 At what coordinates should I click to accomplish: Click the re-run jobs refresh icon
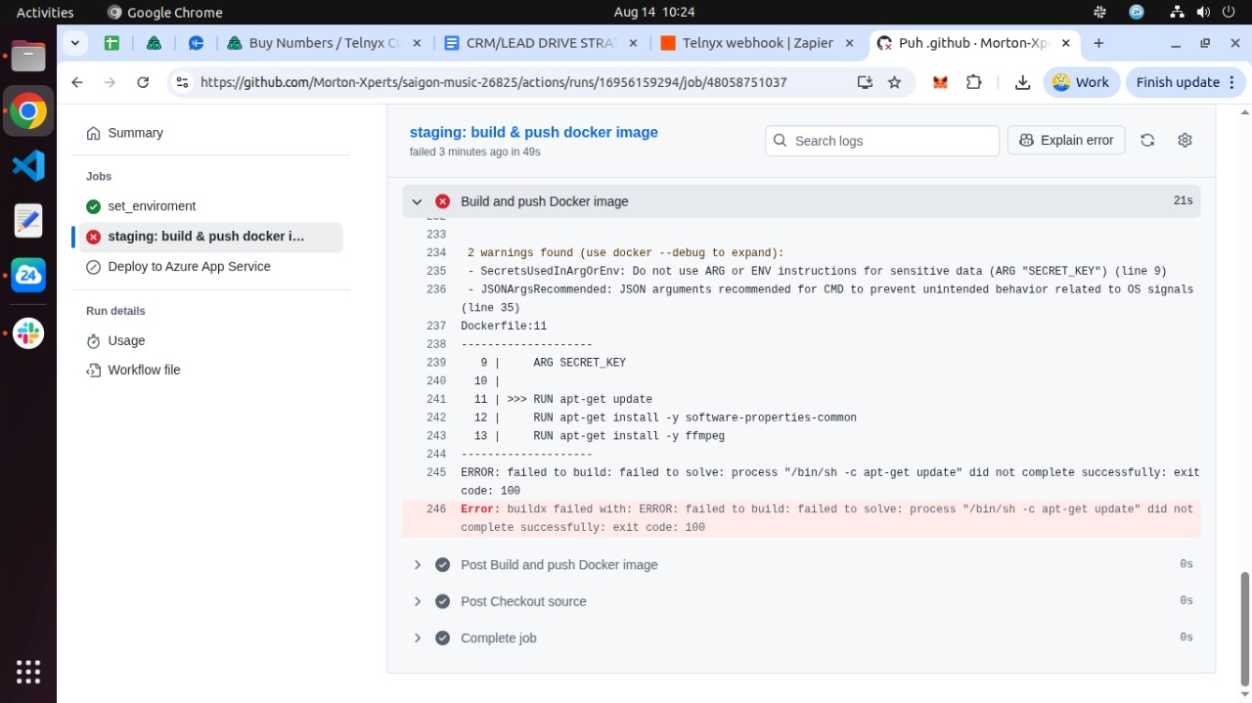(x=1147, y=141)
